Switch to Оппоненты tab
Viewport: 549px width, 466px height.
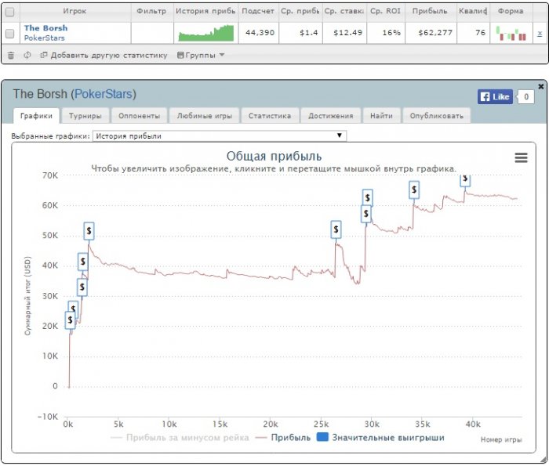pos(139,116)
